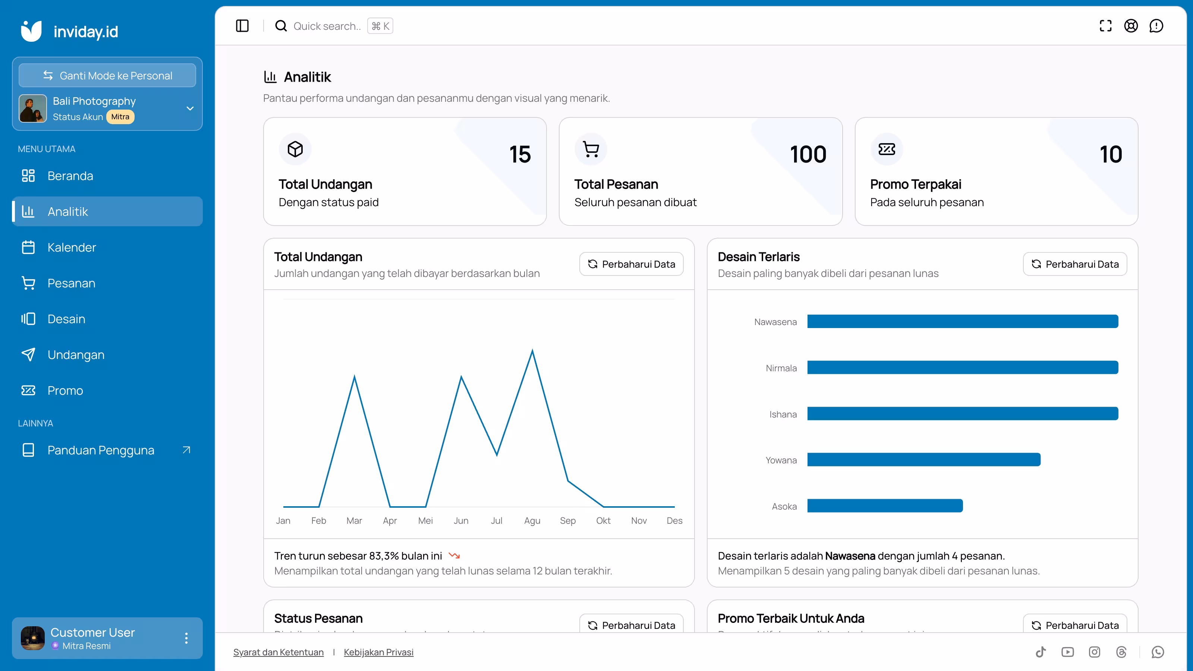Switch mode with Ganti Mode ke Personal
The width and height of the screenshot is (1193, 671).
pos(107,75)
